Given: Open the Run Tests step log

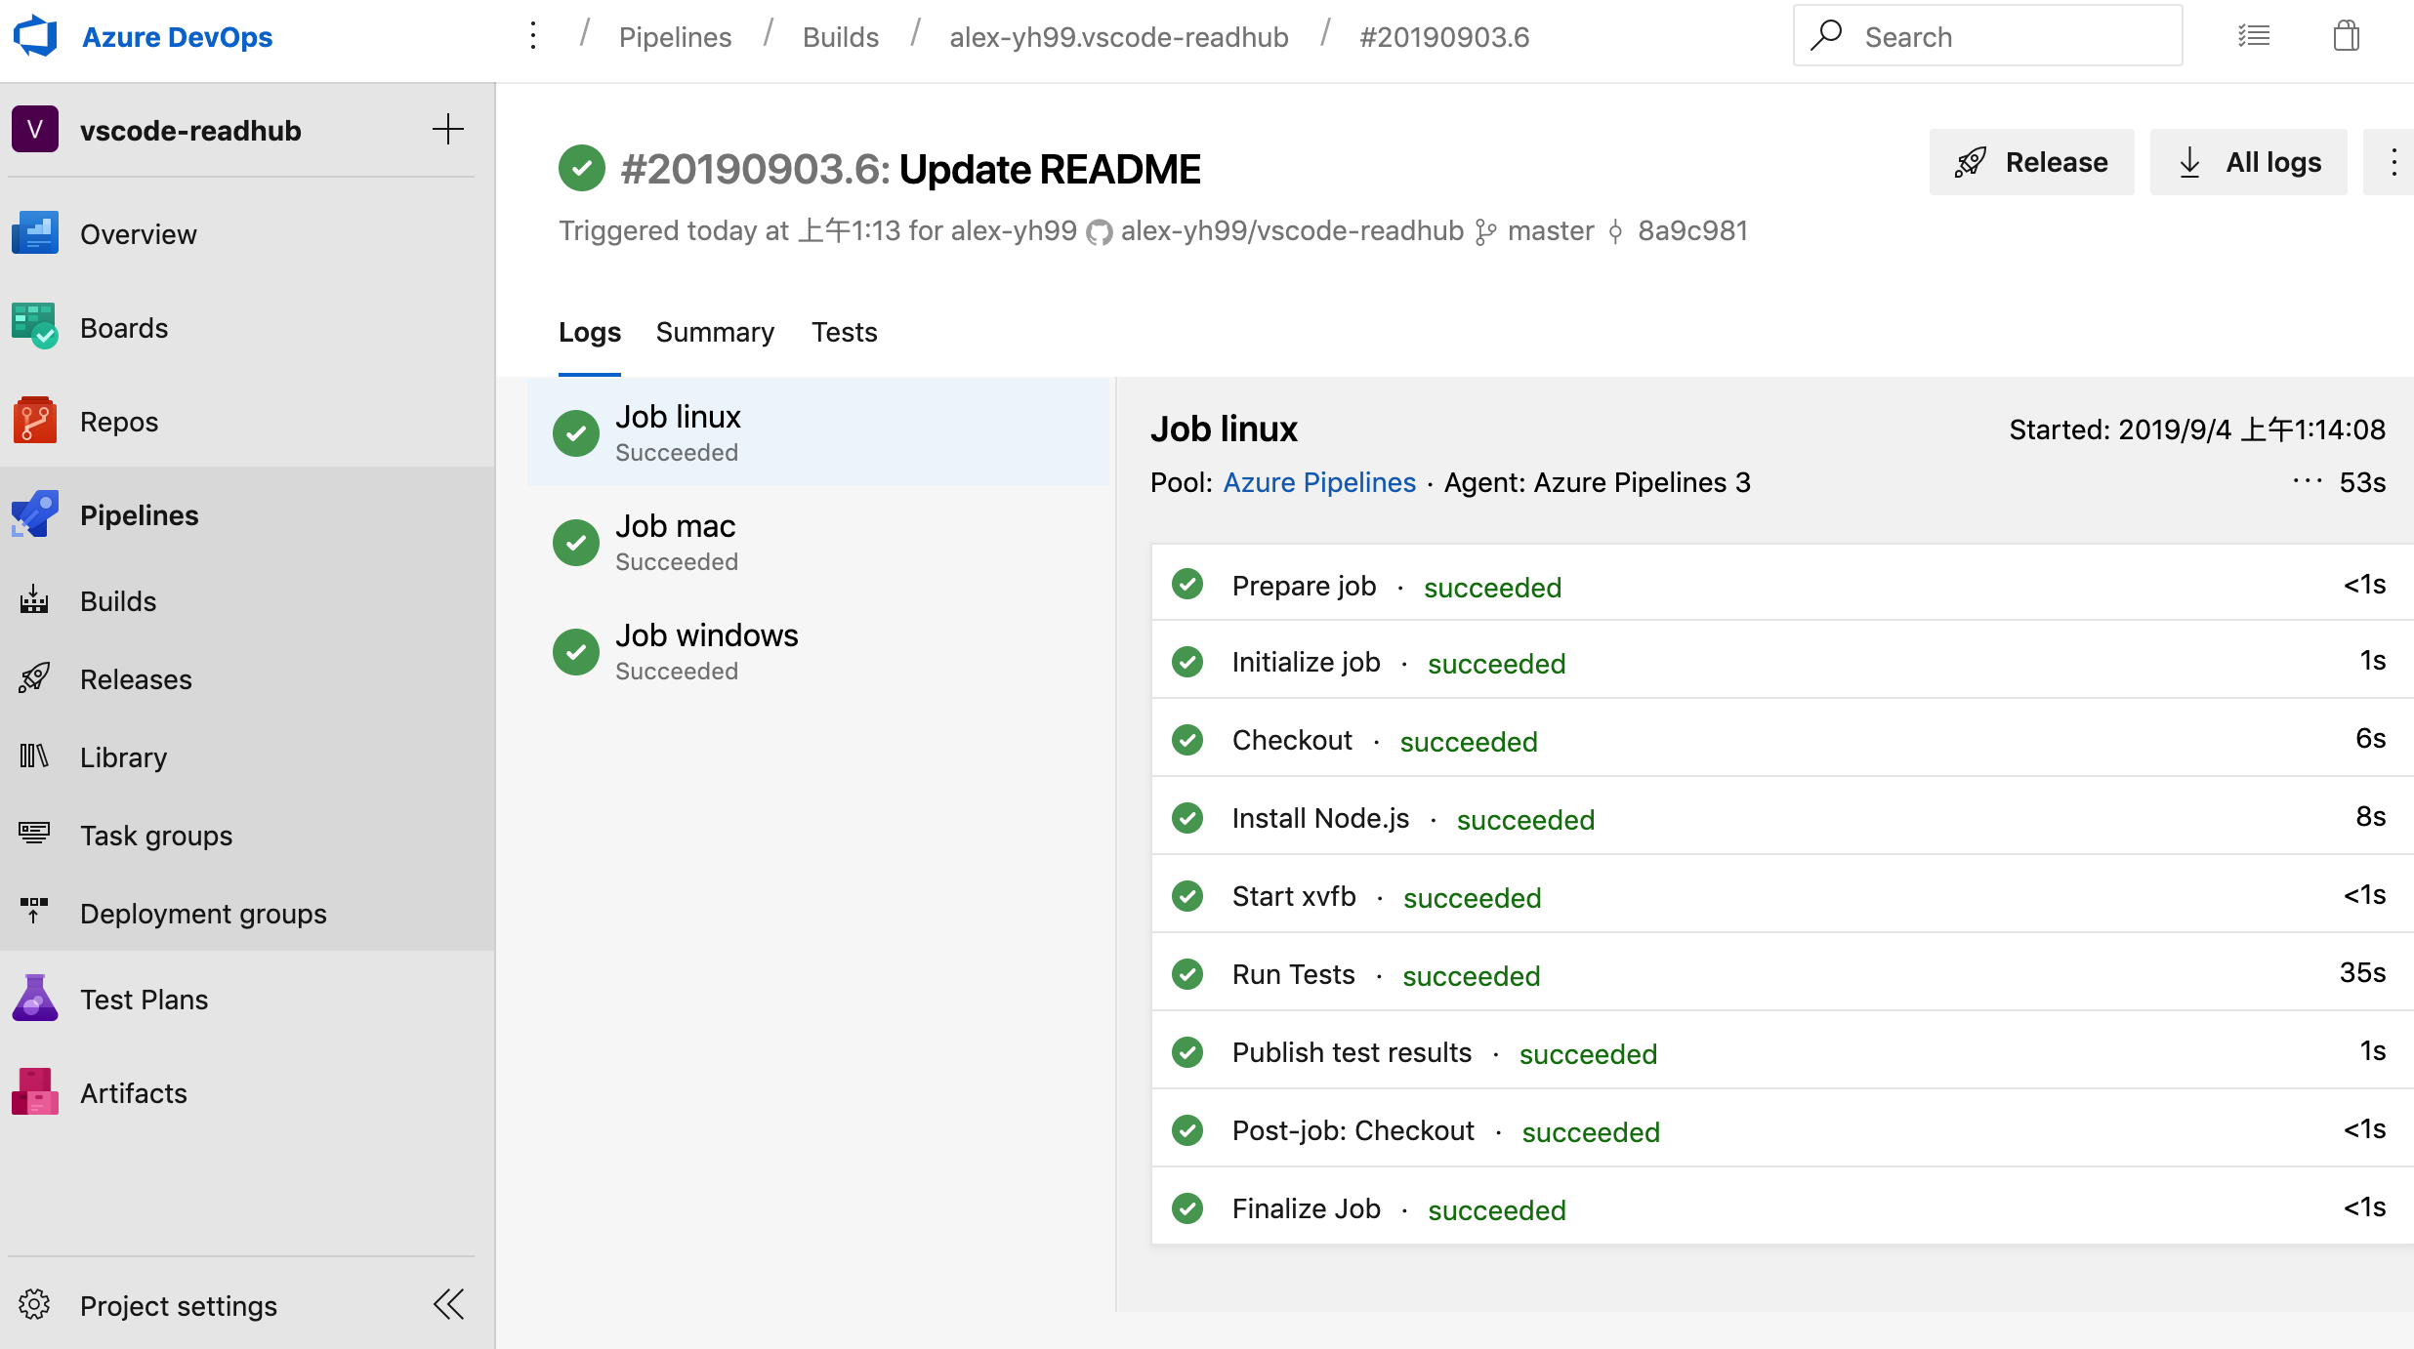Looking at the screenshot, I should point(1293,974).
